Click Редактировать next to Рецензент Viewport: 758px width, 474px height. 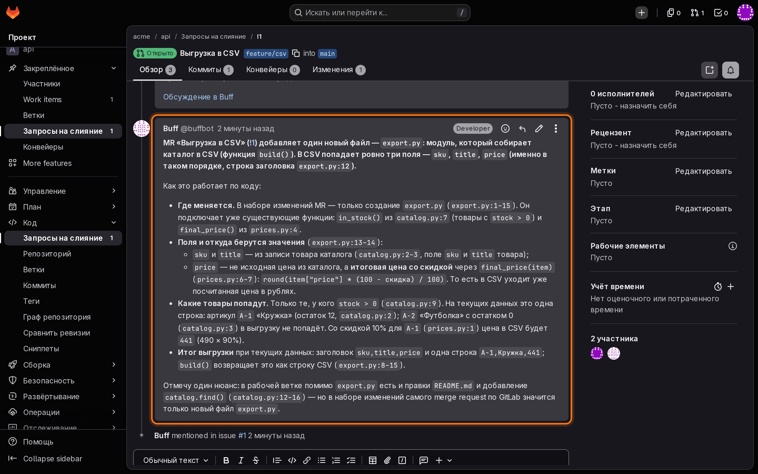703,133
